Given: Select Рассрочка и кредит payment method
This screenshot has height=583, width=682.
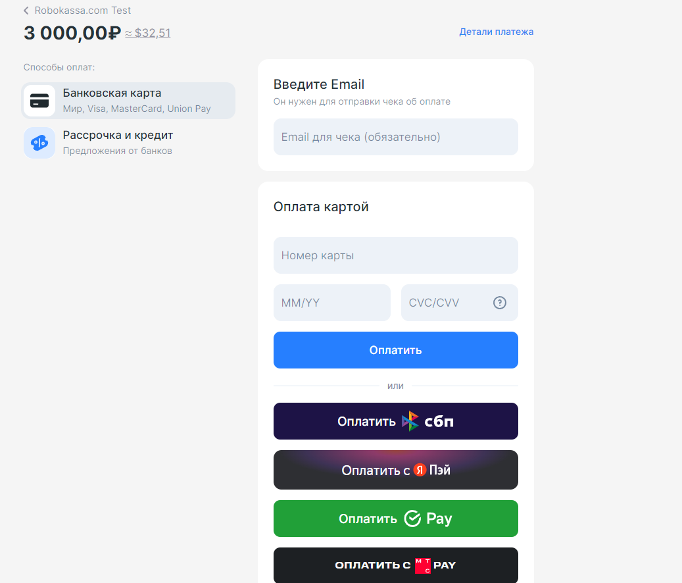Looking at the screenshot, I should pos(128,143).
